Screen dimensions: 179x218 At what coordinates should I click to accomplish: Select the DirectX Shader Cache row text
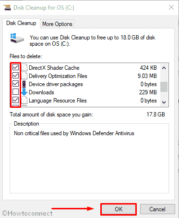tap(54, 68)
